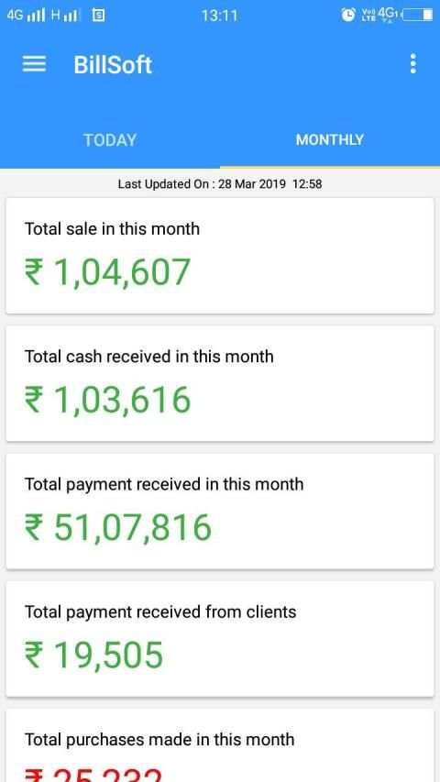The image size is (440, 782).
Task: Tap the H network signal bars icon
Action: [x=65, y=16]
